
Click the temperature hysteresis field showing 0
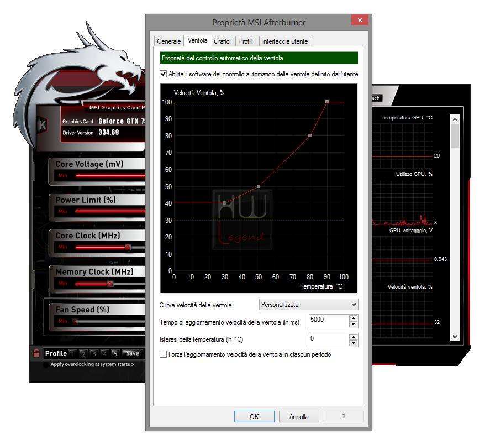coord(329,340)
